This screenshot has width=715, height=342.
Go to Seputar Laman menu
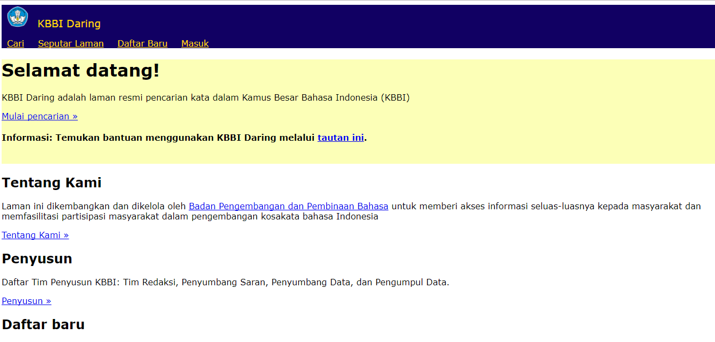[x=71, y=43]
